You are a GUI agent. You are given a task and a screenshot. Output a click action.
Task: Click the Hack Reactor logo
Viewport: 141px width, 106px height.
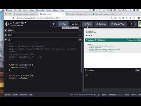(91, 32)
